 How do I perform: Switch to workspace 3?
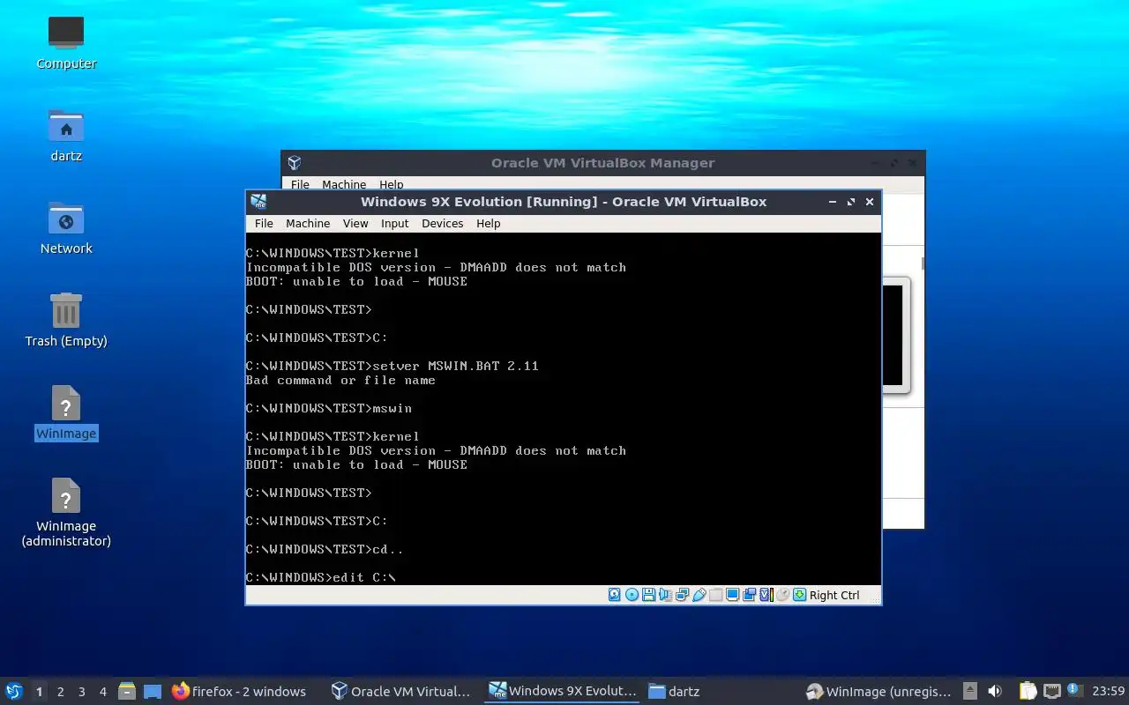tap(81, 692)
